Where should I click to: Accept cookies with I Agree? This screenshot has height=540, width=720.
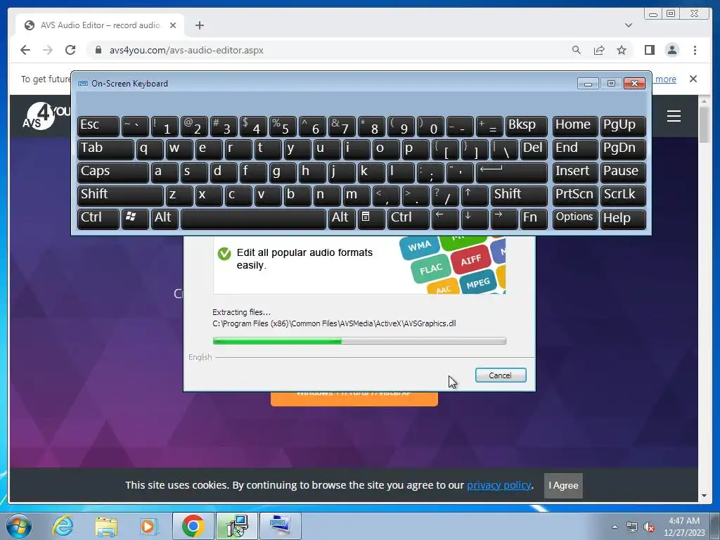pyautogui.click(x=563, y=485)
